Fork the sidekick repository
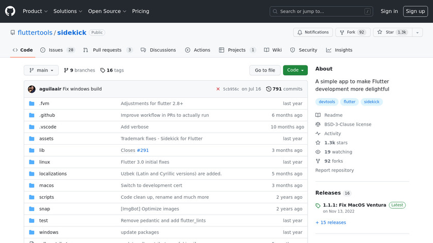433x243 pixels. [x=353, y=32]
